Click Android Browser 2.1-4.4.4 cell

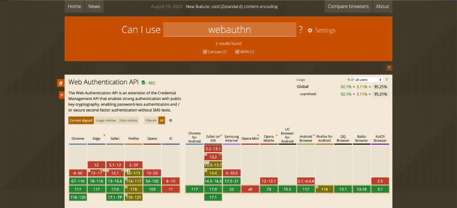click(306, 181)
